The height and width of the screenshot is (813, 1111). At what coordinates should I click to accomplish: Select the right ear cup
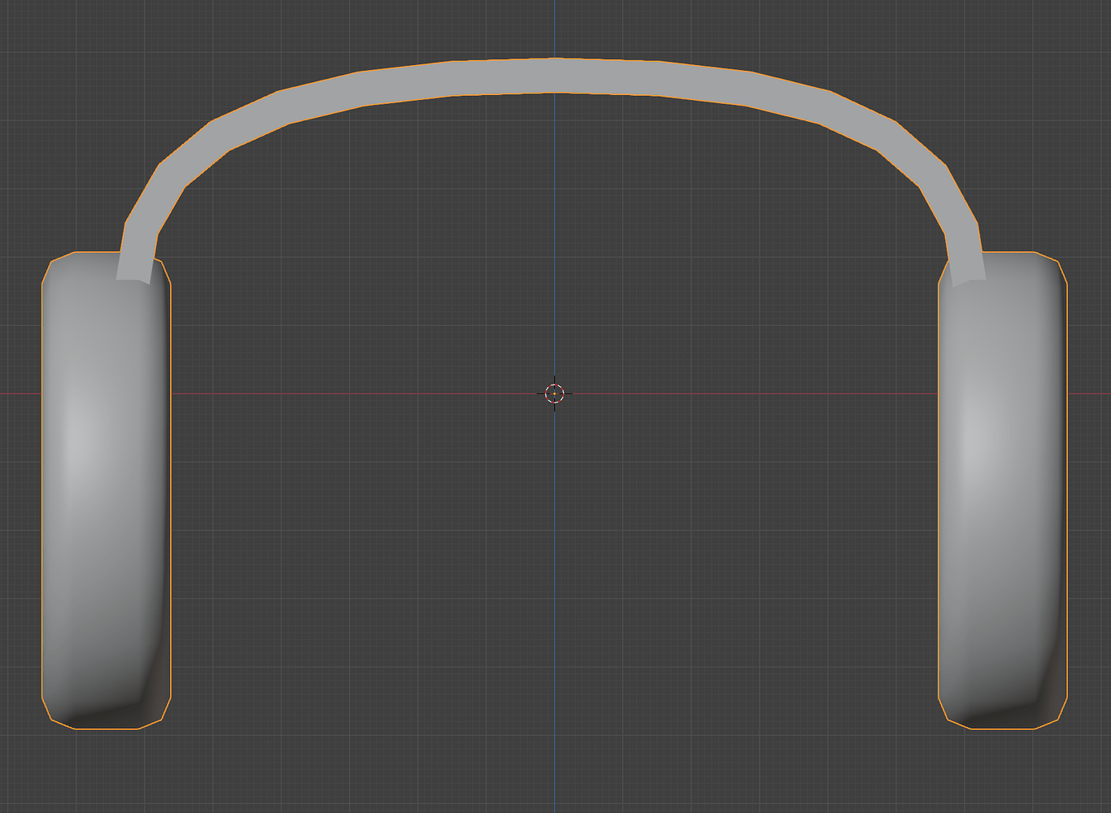coord(1000,488)
